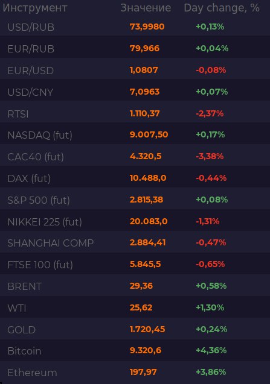Click the Ethereum day change +3,86%
The width and height of the screenshot is (270, 384).
click(211, 372)
